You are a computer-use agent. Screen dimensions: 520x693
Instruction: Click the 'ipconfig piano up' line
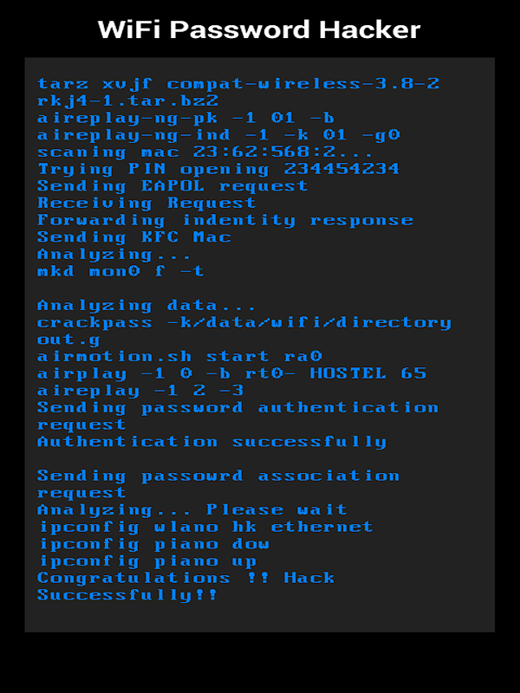pos(148,561)
